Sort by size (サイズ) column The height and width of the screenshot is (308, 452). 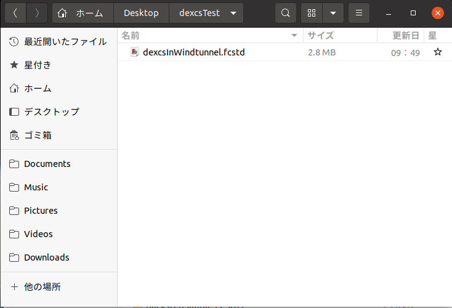point(320,35)
